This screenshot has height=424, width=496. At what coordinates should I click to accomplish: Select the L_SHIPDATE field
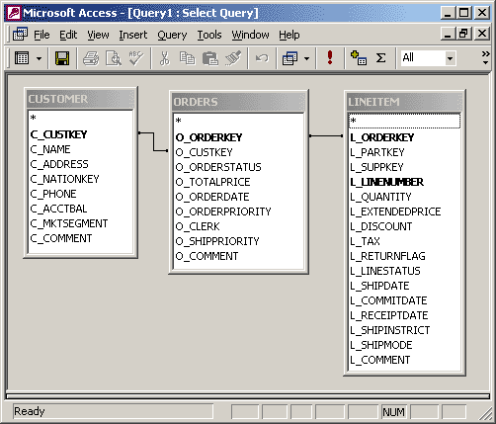[x=405, y=286]
